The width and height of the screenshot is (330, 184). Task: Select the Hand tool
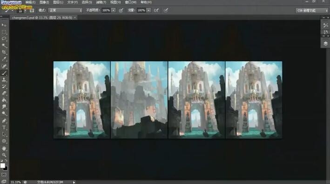point(4,148)
